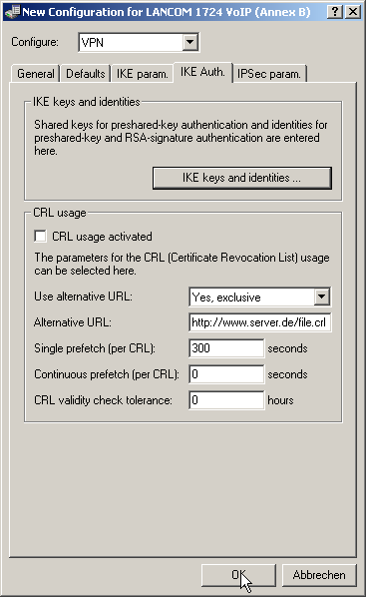Click the LANCOM title bar application icon
This screenshot has width=366, height=597.
pyautogui.click(x=12, y=12)
